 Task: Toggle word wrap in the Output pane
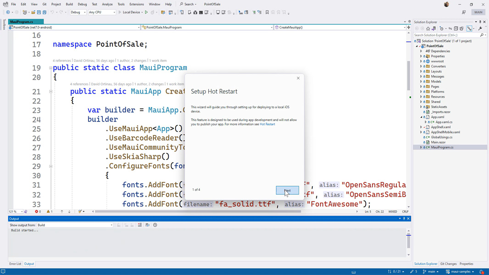147,225
